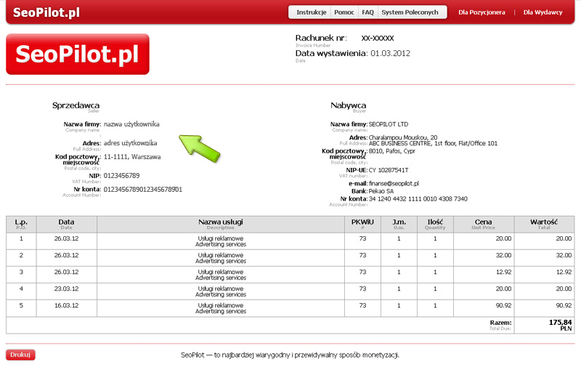Viewport: 581px width, 367px height.
Task: Click the issue date 01.03.2012
Action: 390,53
